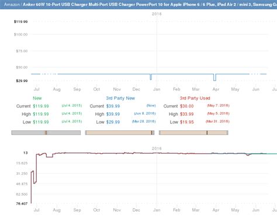Click the 3rd Party New price range bar

(x=120, y=133)
